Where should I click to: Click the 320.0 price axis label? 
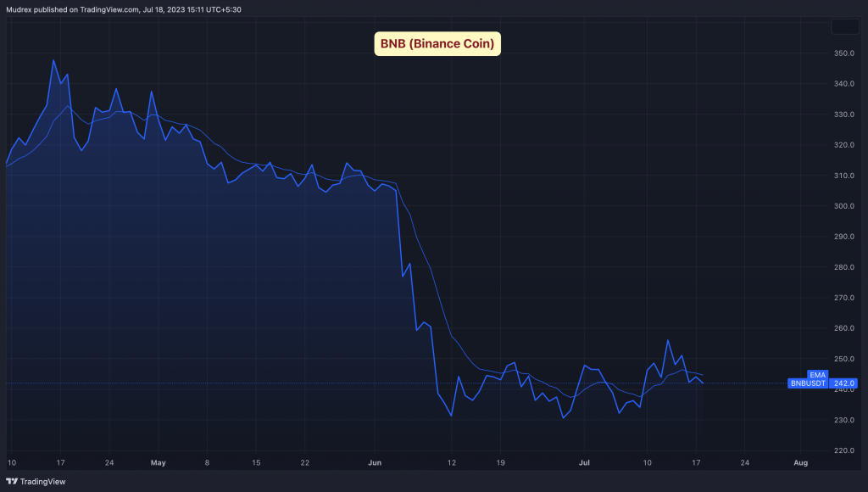point(844,144)
